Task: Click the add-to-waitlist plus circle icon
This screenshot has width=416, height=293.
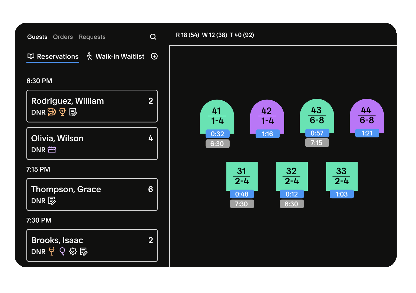Action: click(154, 56)
